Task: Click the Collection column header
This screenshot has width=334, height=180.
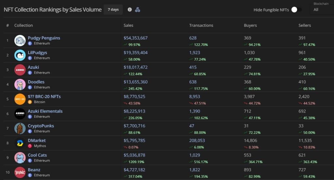Action: click(x=23, y=25)
